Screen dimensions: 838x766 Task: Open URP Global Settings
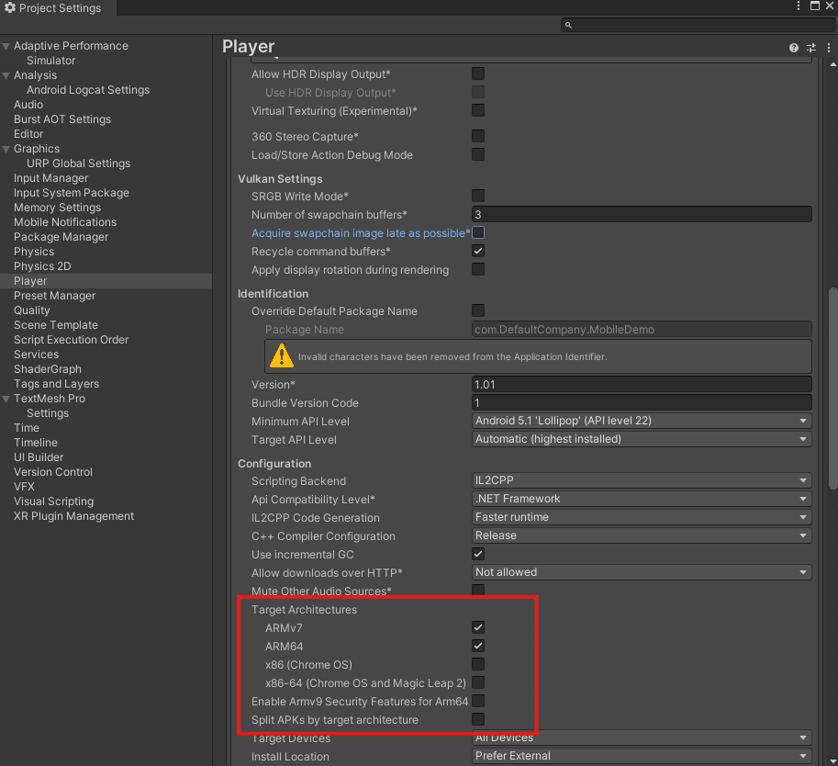click(79, 163)
